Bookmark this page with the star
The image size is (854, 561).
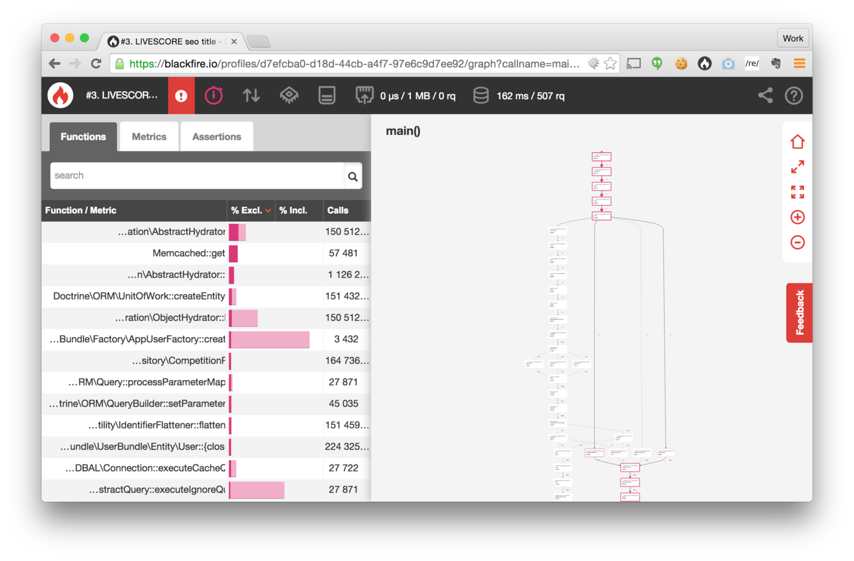[x=610, y=64]
